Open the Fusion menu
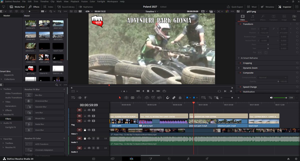Viewport: 300px width, 161px height. click(84, 1)
